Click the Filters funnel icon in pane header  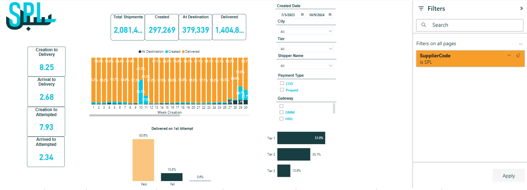coord(421,9)
